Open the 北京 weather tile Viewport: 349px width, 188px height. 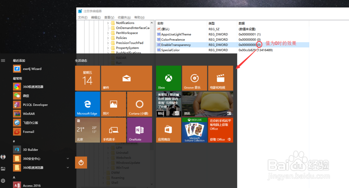tap(88, 130)
